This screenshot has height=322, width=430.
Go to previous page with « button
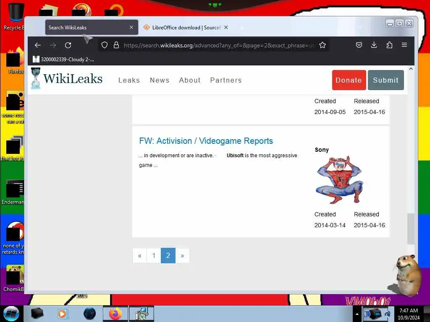click(x=140, y=255)
